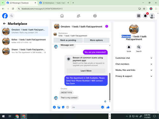Image resolution: width=159 pixels, height=119 pixels.
Task: Attach a photo with image icon
Action: (59, 107)
